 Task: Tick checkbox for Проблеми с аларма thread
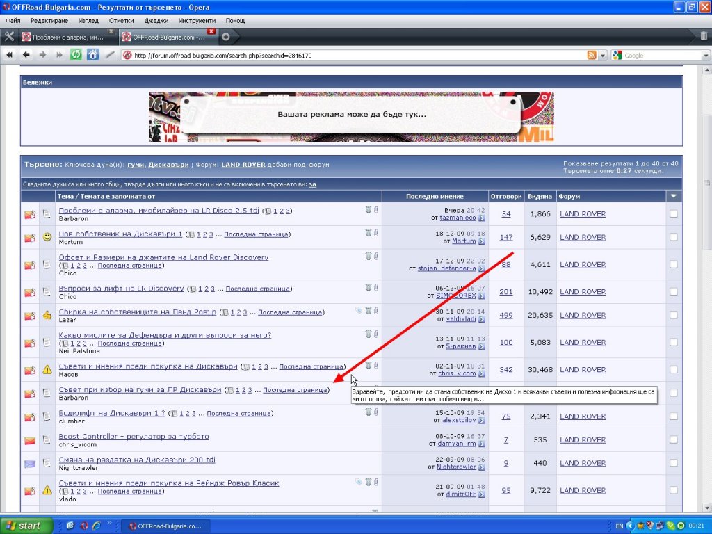coord(673,214)
